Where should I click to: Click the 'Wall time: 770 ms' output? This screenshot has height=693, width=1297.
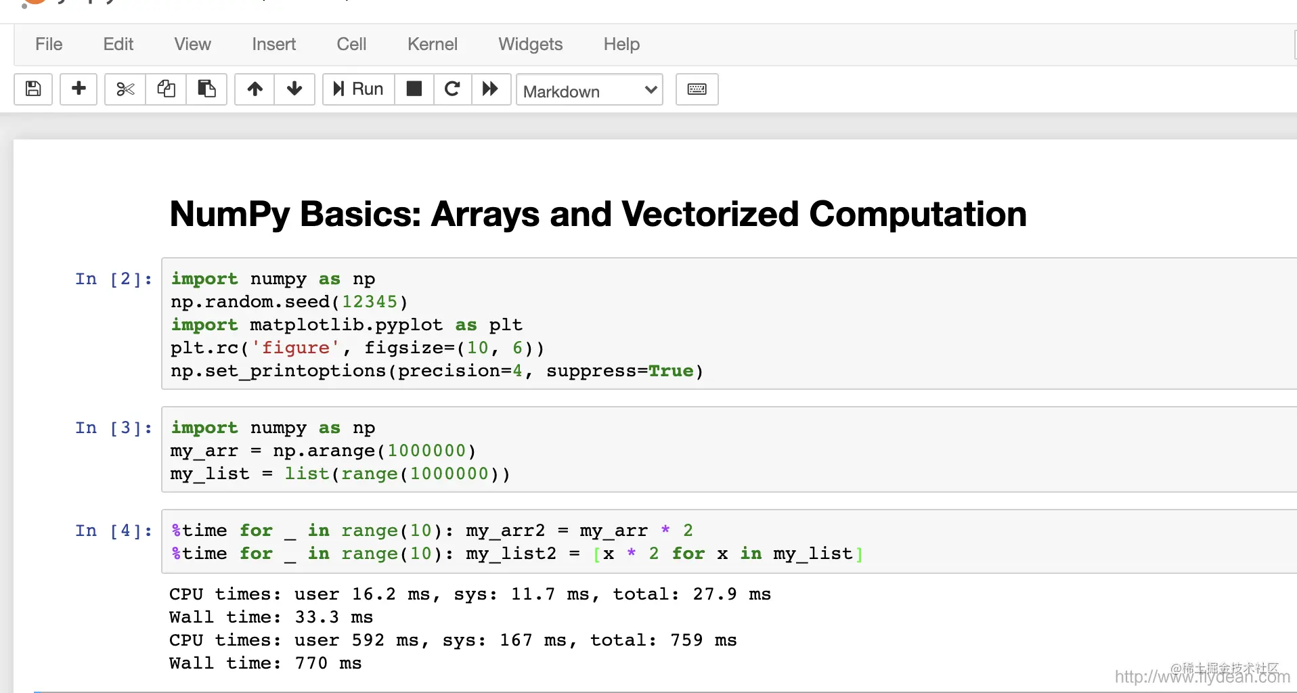pyautogui.click(x=265, y=663)
